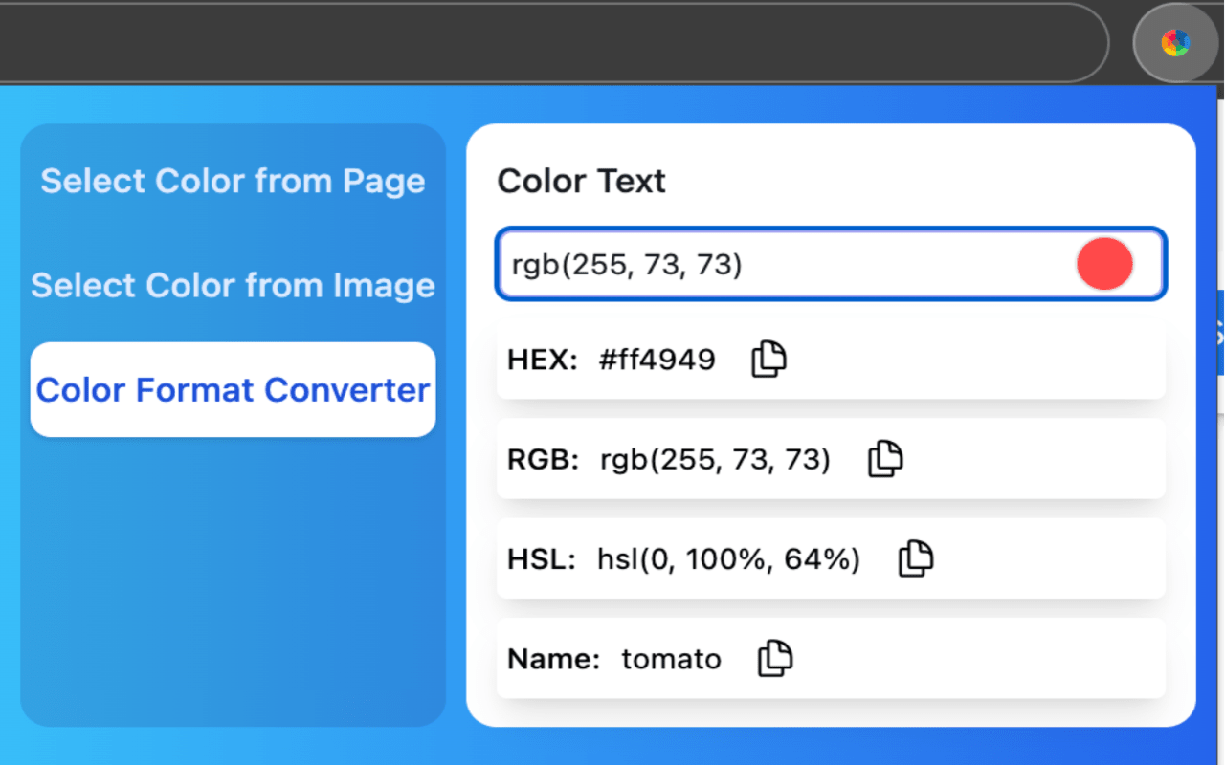Copy the color Name using its copy icon
This screenshot has width=1225, height=765.
tap(774, 658)
